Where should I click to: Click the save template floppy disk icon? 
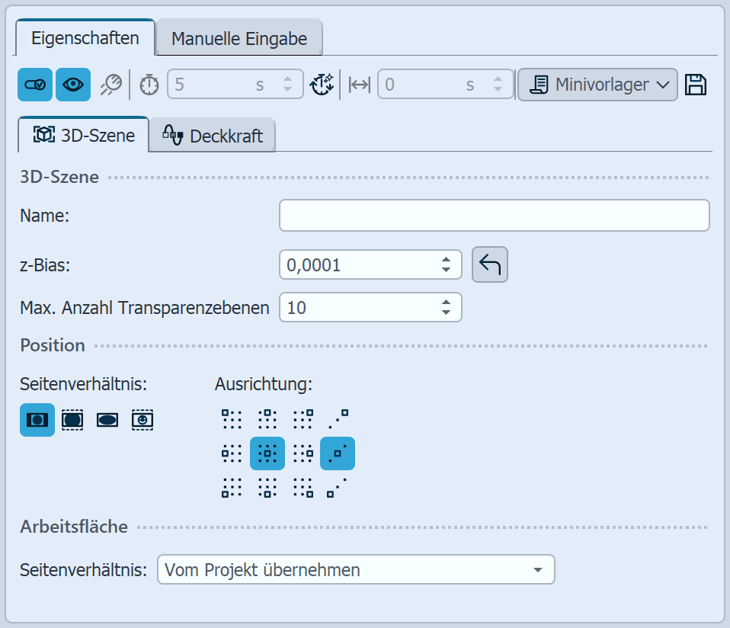[695, 85]
